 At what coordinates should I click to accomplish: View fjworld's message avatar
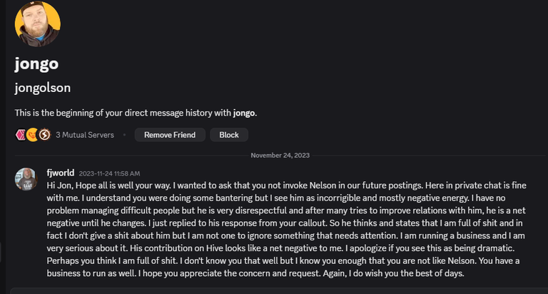click(x=26, y=179)
